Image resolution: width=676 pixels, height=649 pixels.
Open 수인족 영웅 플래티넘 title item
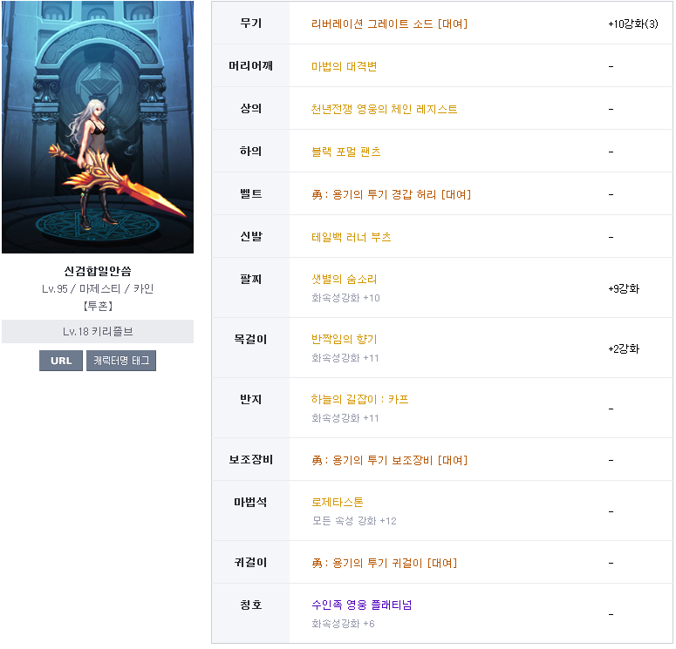(x=361, y=605)
